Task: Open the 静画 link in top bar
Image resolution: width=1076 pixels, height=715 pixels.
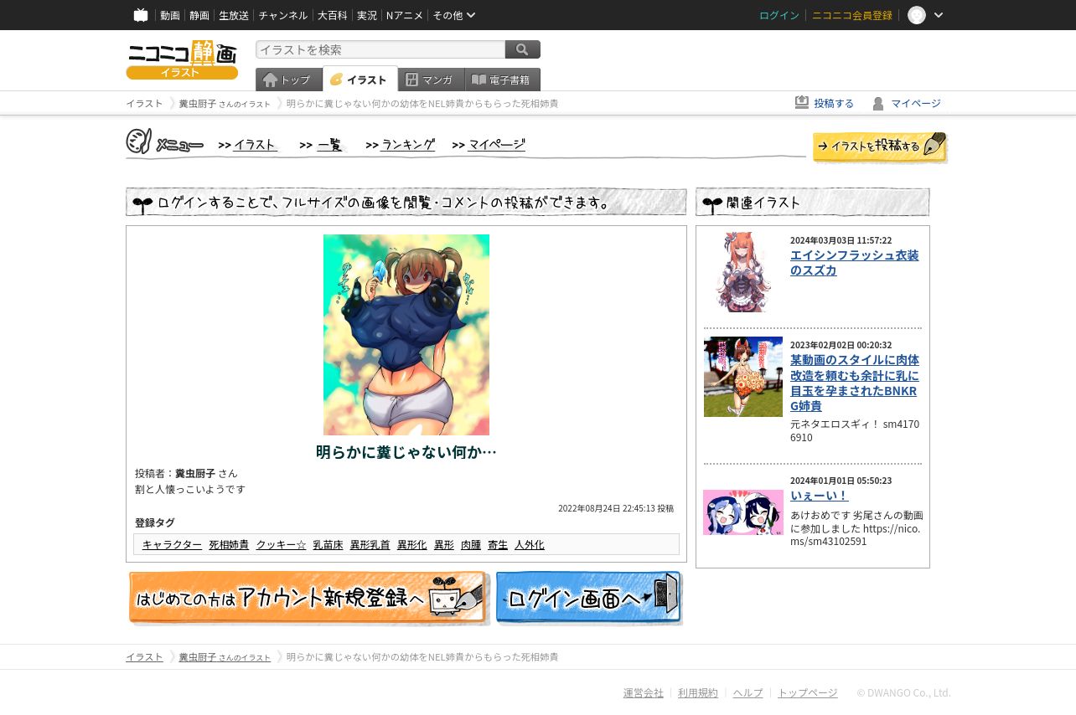Action: click(x=199, y=15)
